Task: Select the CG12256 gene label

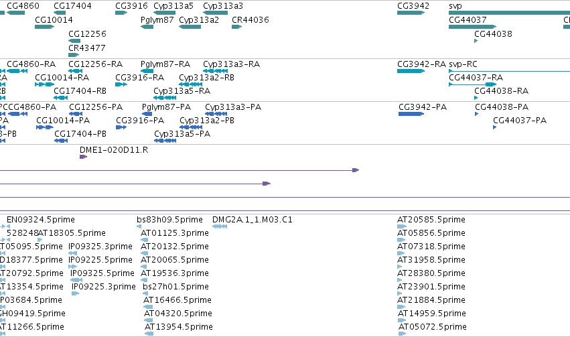Action: pos(87,33)
